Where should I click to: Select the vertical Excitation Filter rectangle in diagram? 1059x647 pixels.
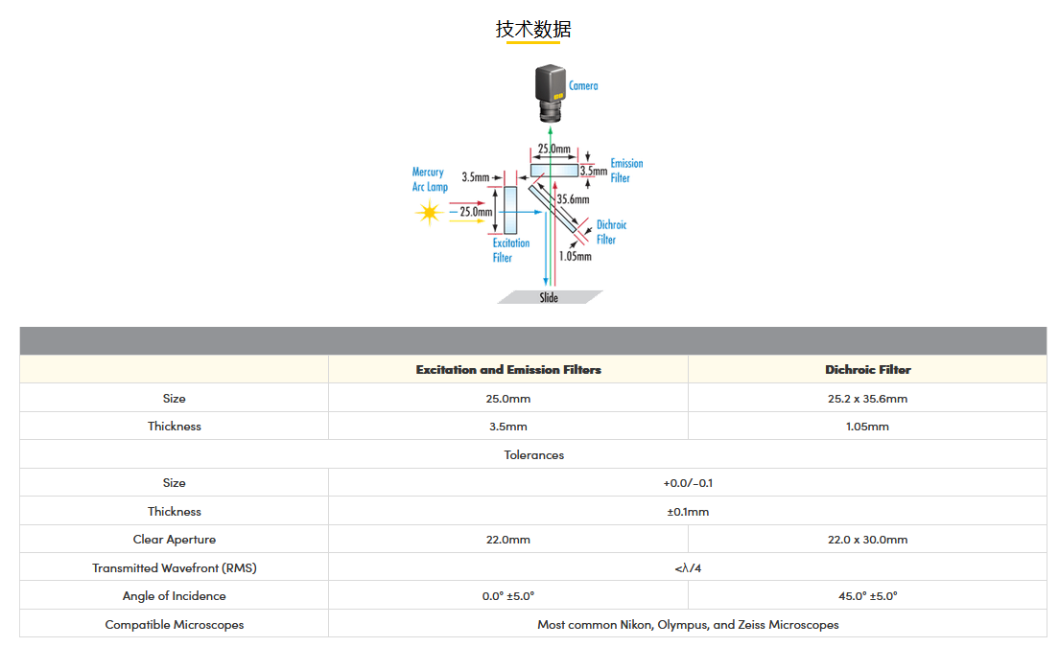[509, 211]
